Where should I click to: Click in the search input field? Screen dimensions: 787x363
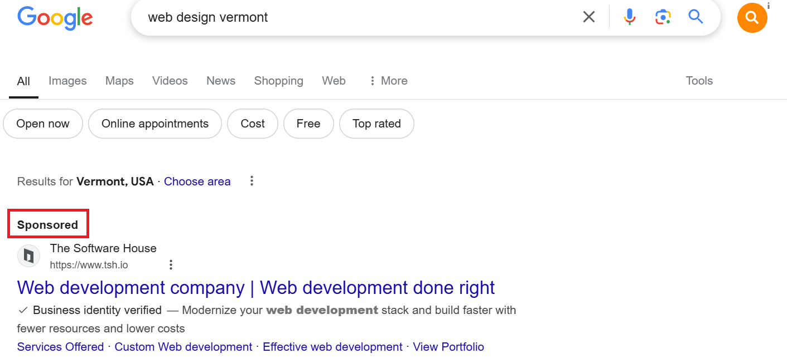(x=357, y=17)
